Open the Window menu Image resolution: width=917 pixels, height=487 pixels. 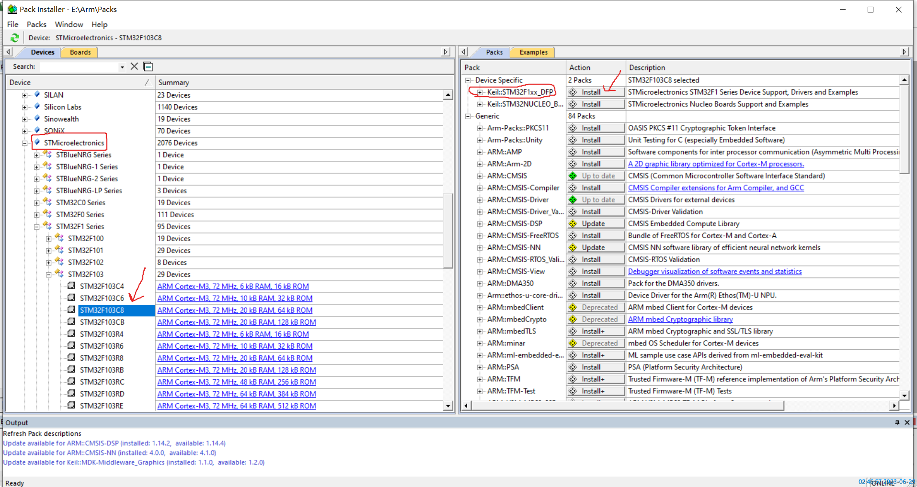pyautogui.click(x=69, y=24)
